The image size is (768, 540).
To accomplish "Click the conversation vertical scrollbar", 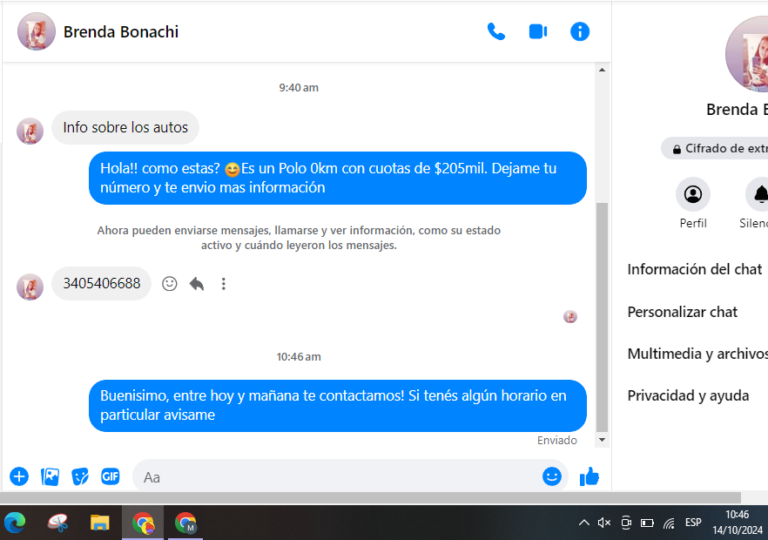I will pyautogui.click(x=602, y=314).
